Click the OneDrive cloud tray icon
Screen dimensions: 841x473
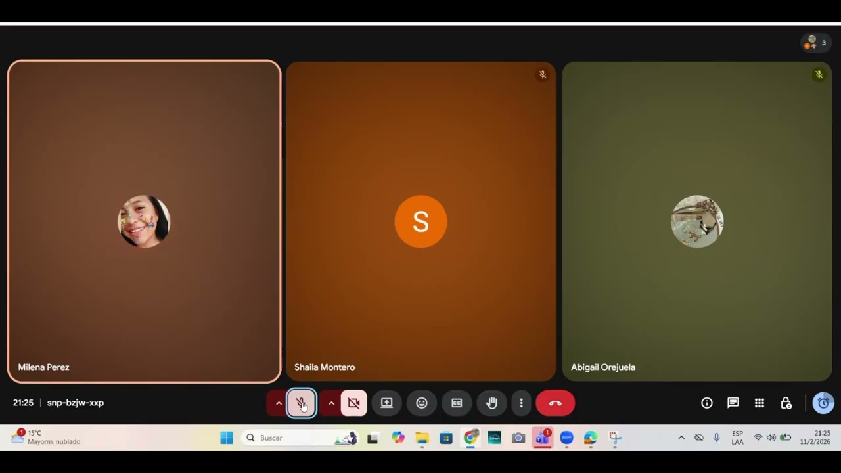(699, 438)
